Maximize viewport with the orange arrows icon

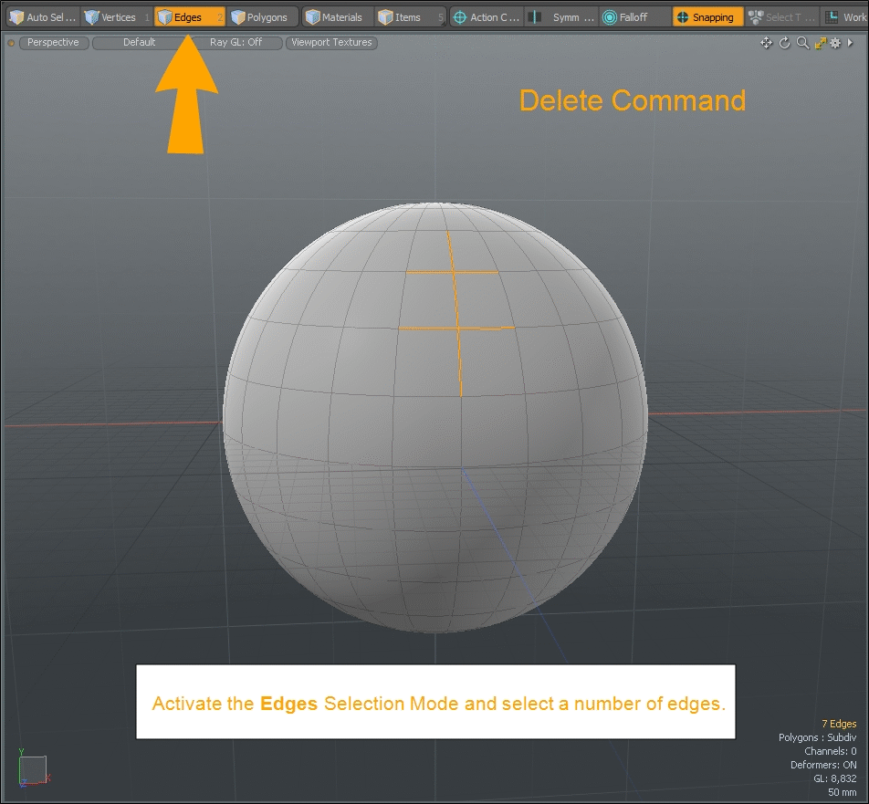point(820,43)
